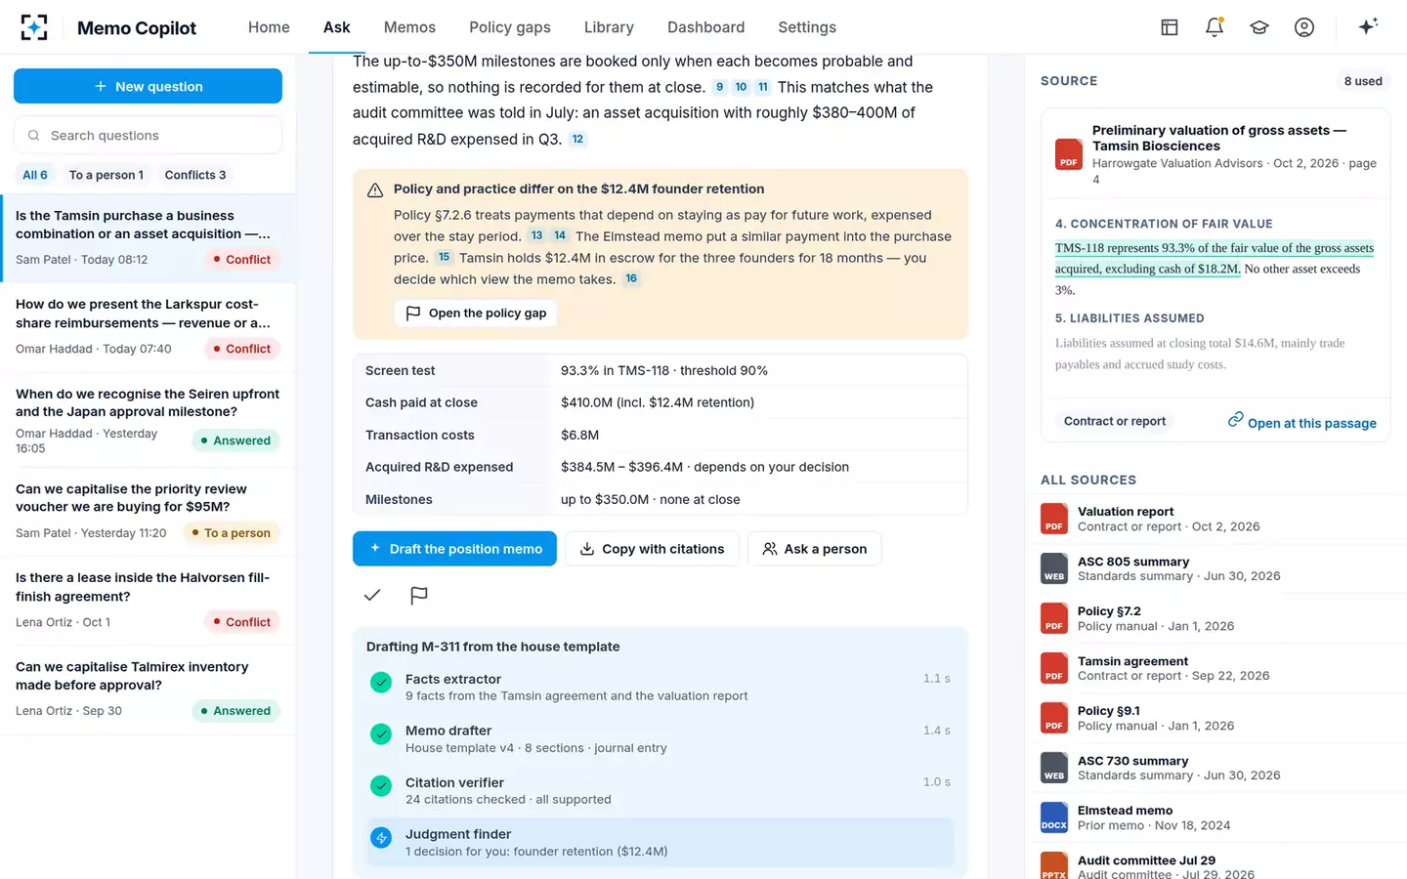
Task: Click the Memo Copilot logo icon
Action: click(x=34, y=27)
